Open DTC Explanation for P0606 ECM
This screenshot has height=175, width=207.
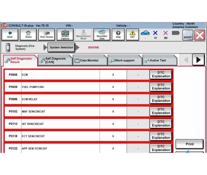click(161, 75)
